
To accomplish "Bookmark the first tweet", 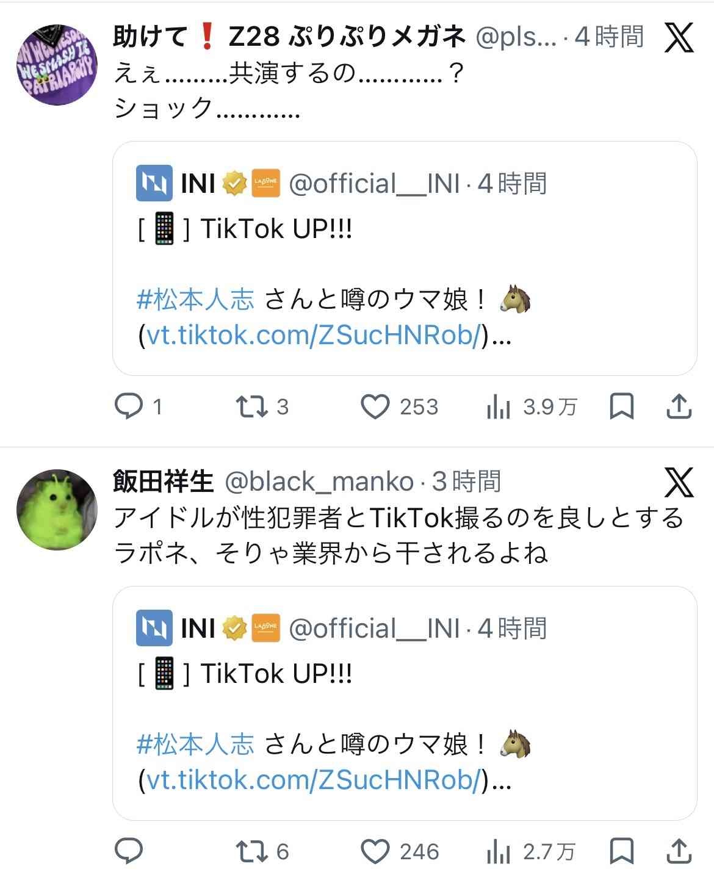I will tap(621, 406).
